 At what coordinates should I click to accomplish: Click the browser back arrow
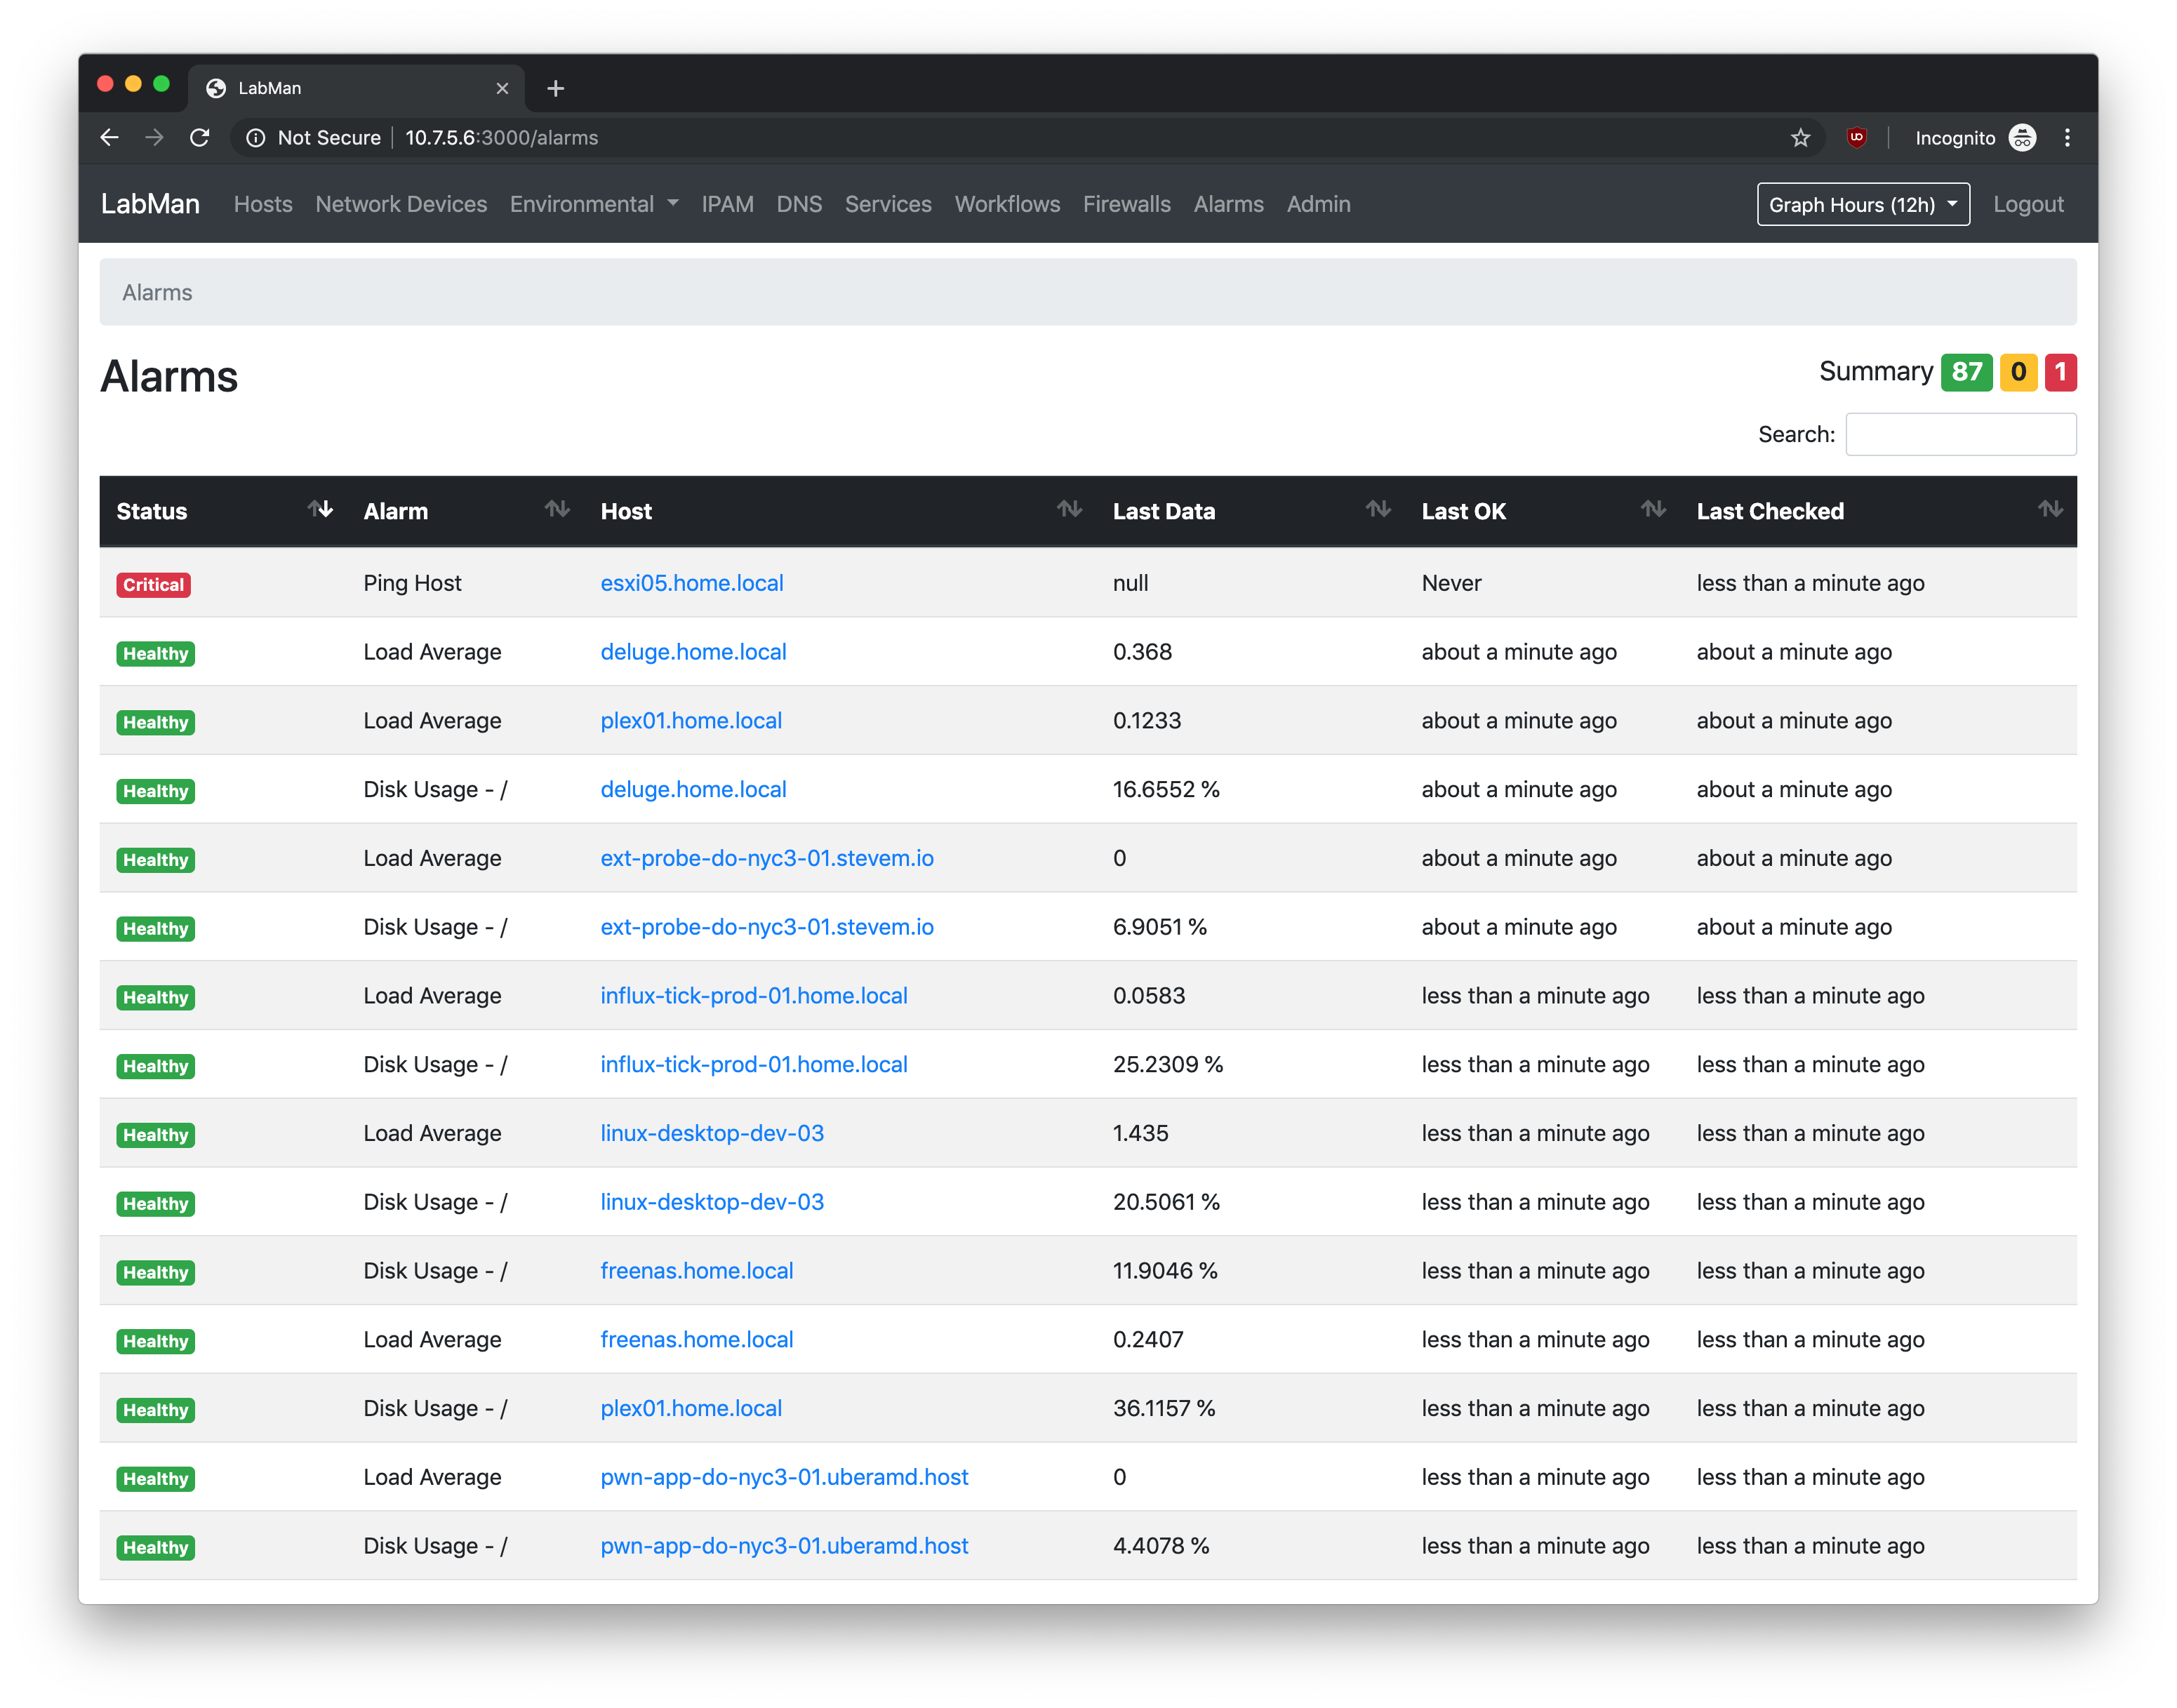point(110,138)
